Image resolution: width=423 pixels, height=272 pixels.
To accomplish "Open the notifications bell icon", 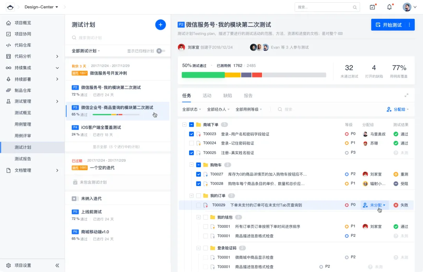I will [389, 7].
